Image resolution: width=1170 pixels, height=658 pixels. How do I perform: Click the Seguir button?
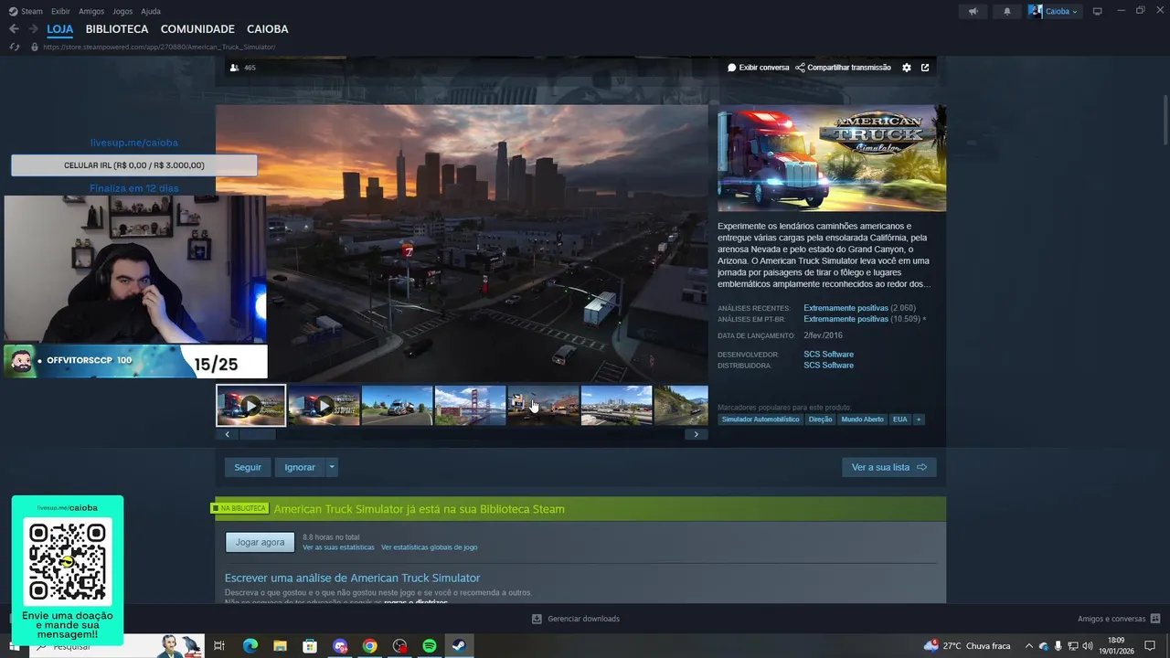pyautogui.click(x=248, y=467)
